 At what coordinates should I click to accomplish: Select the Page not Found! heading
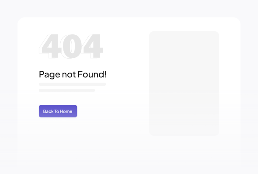(73, 74)
